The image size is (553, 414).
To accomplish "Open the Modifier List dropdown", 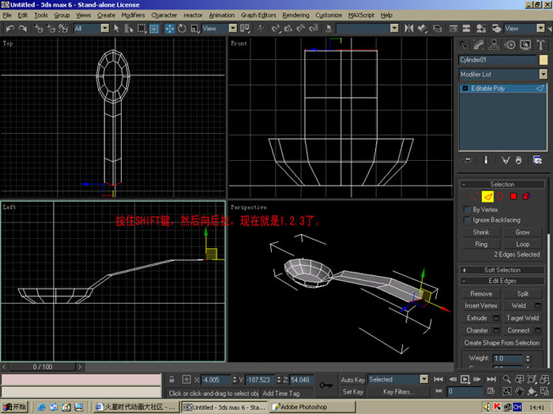I will point(503,74).
